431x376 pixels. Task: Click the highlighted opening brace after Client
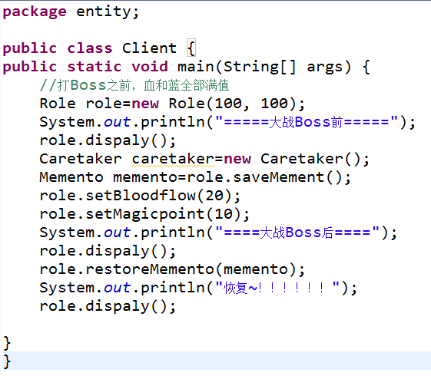click(191, 48)
